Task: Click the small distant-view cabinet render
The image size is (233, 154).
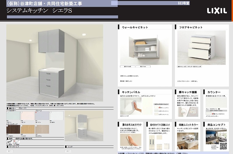Action: (84, 126)
